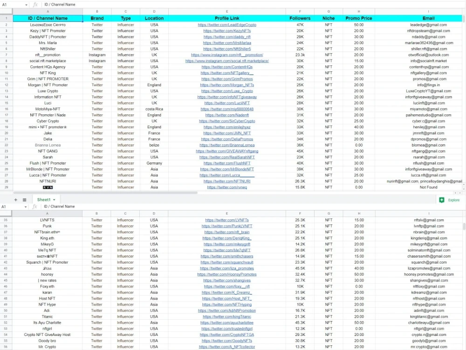Select the info@flings.in email cell

(x=428, y=85)
